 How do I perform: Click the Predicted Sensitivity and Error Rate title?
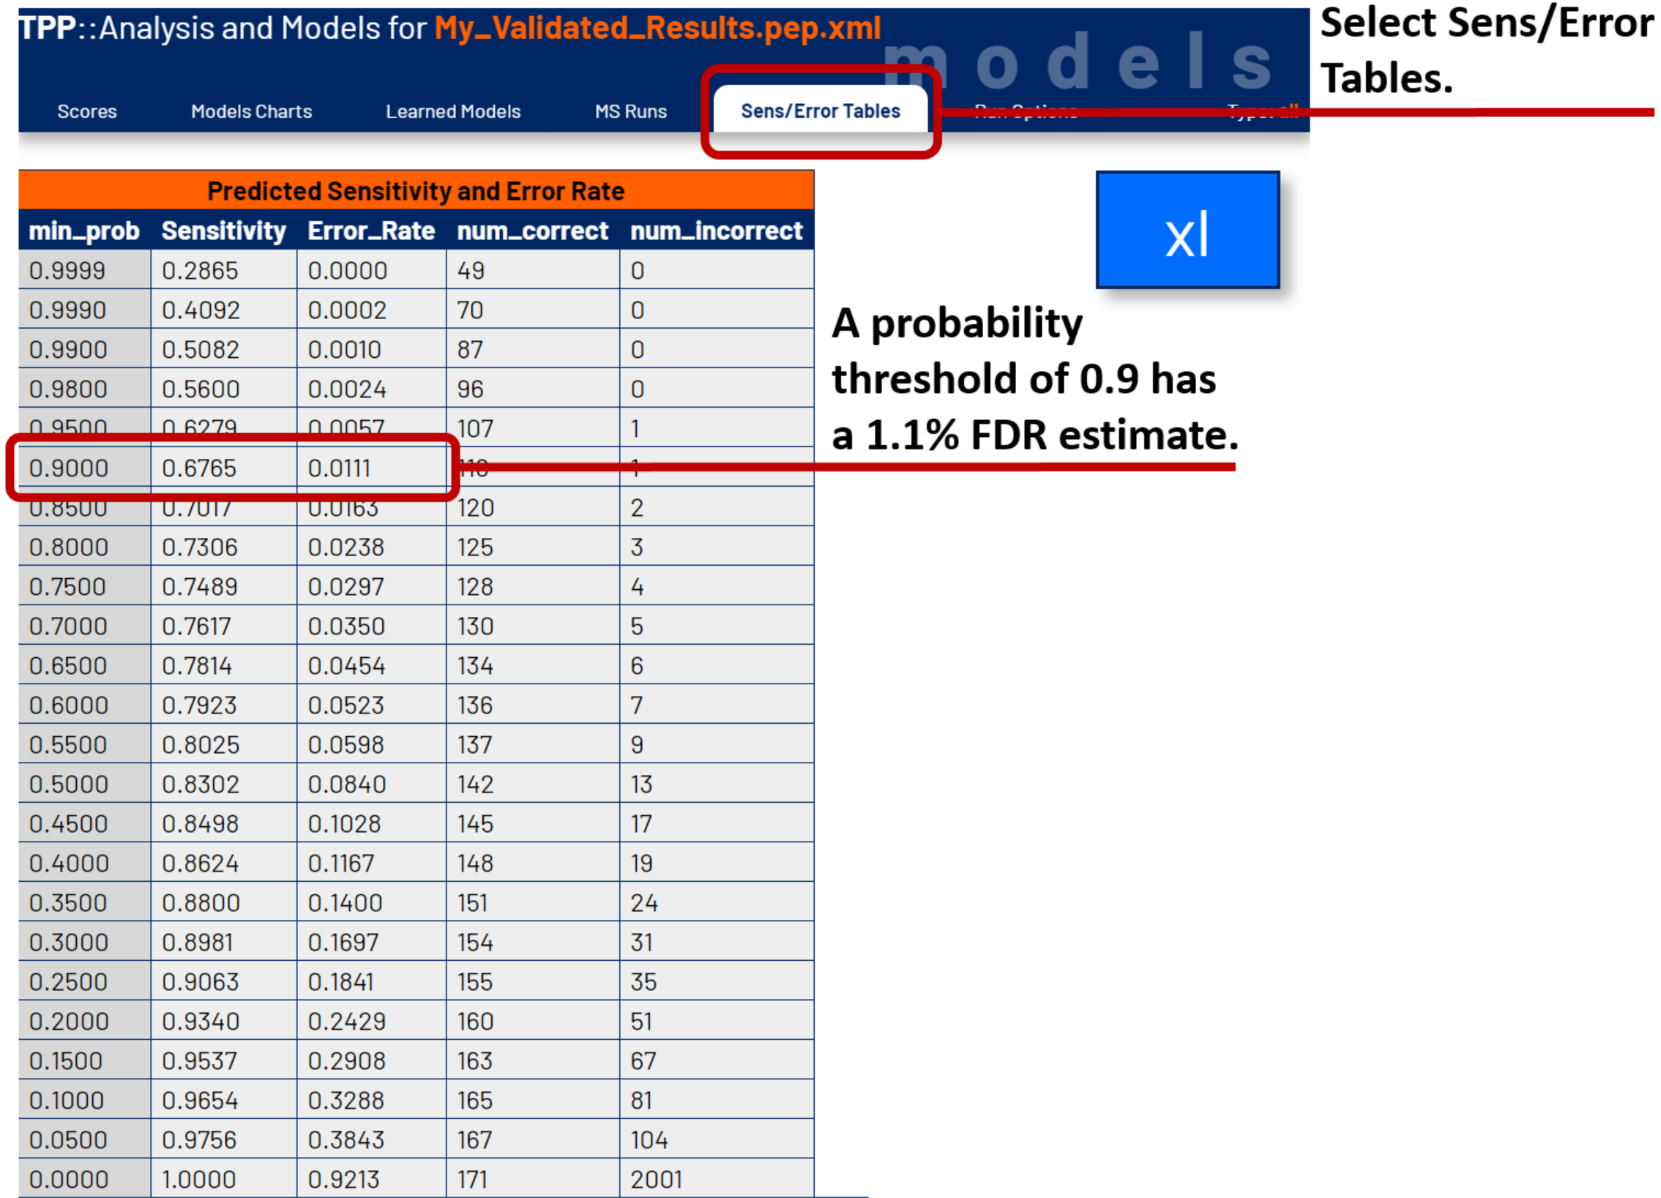click(415, 191)
